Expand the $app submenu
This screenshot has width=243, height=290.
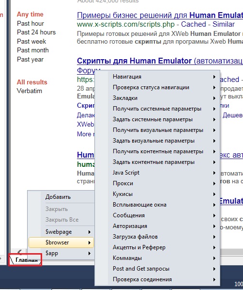(61, 253)
